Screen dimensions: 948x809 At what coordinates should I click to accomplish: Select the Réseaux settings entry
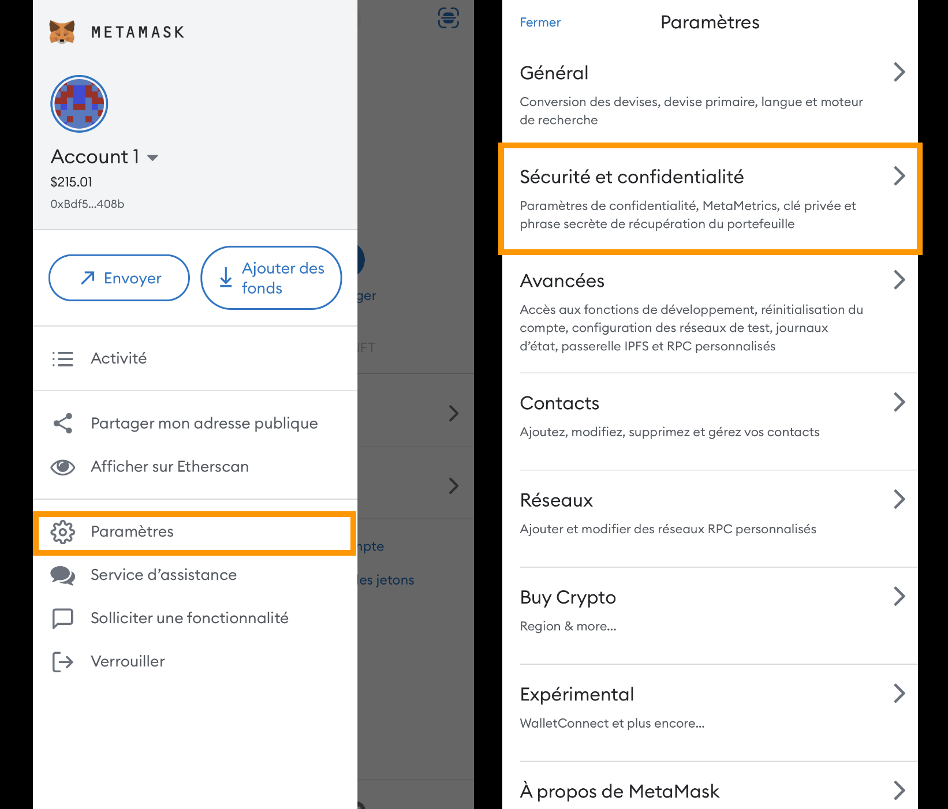click(556, 500)
